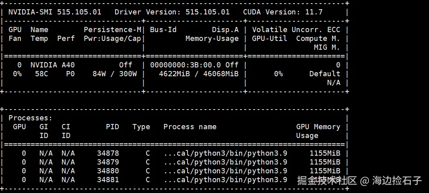This screenshot has height=193, width=429.
Task: Click the 1155MiB value for PID 34878
Action: (325, 153)
